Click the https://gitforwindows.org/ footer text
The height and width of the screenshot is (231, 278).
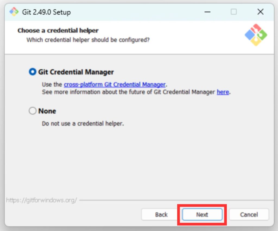[x=42, y=200]
